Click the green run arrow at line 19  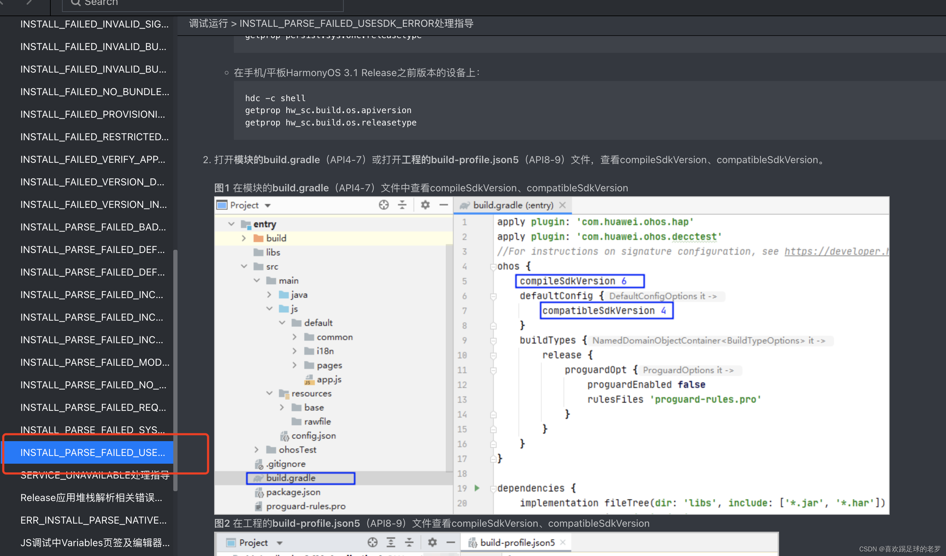click(x=477, y=488)
